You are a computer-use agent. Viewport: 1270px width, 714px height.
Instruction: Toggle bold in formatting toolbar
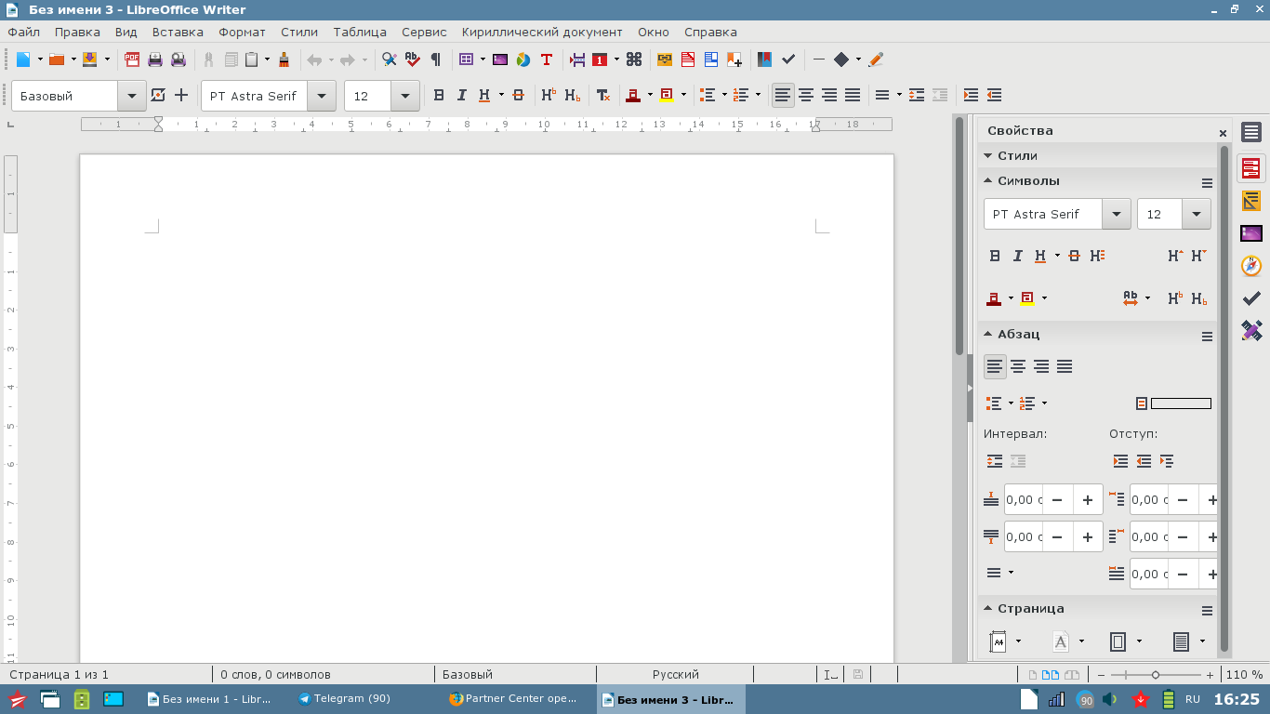click(x=439, y=95)
